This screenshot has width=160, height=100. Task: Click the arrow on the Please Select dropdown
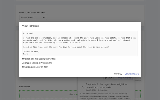[x=44, y=17]
